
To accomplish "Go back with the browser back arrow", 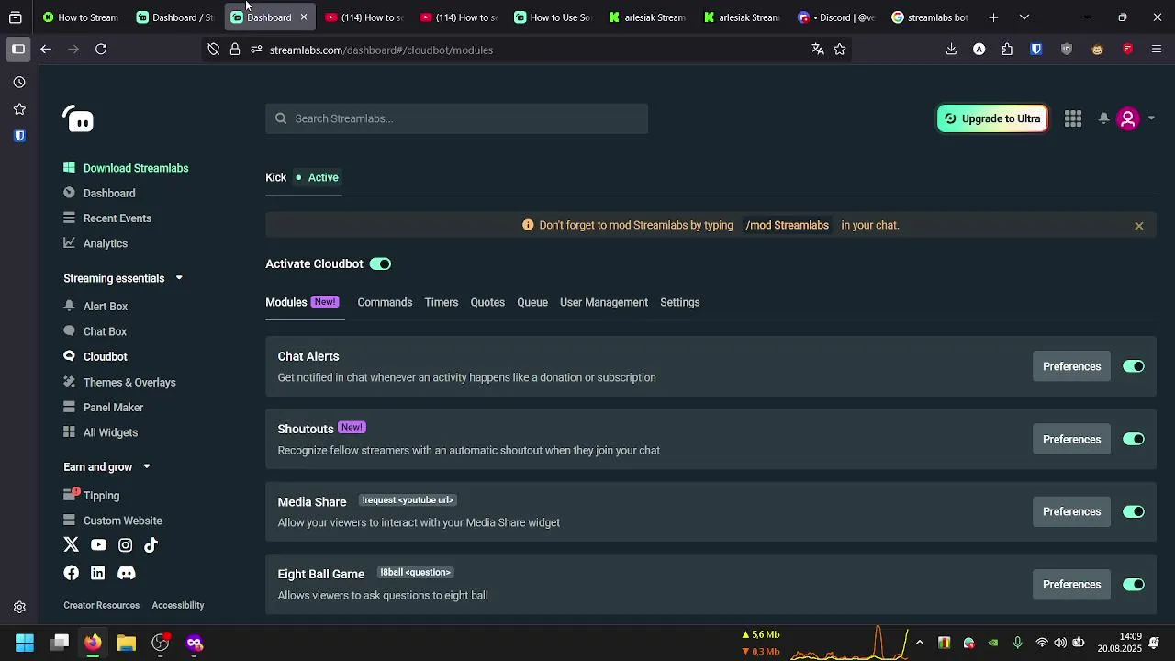I will pos(46,50).
